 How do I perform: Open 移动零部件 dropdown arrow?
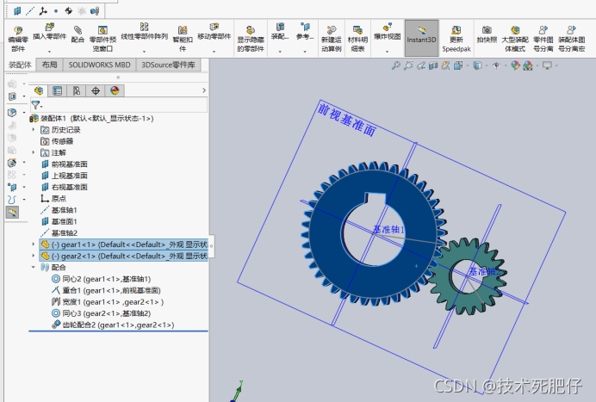pyautogui.click(x=214, y=52)
